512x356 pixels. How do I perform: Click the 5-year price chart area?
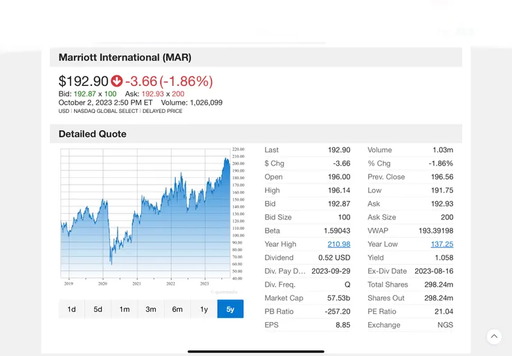tap(145, 213)
